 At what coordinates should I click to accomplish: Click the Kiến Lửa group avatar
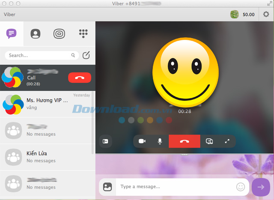13,157
